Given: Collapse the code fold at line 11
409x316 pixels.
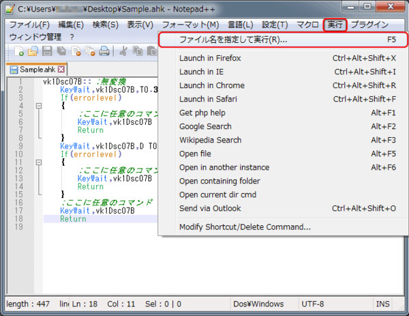Looking at the screenshot, I should tap(39, 162).
